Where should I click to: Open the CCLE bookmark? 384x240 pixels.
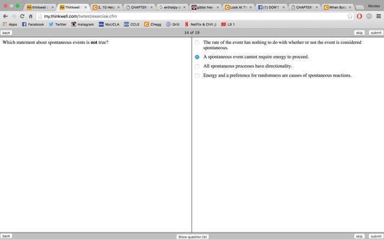pyautogui.click(x=132, y=24)
